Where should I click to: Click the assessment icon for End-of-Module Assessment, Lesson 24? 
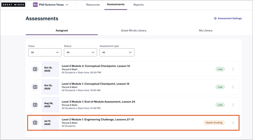pyautogui.click(x=35, y=105)
